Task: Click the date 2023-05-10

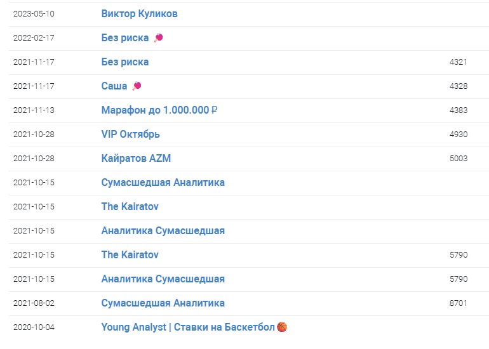Action: [34, 14]
